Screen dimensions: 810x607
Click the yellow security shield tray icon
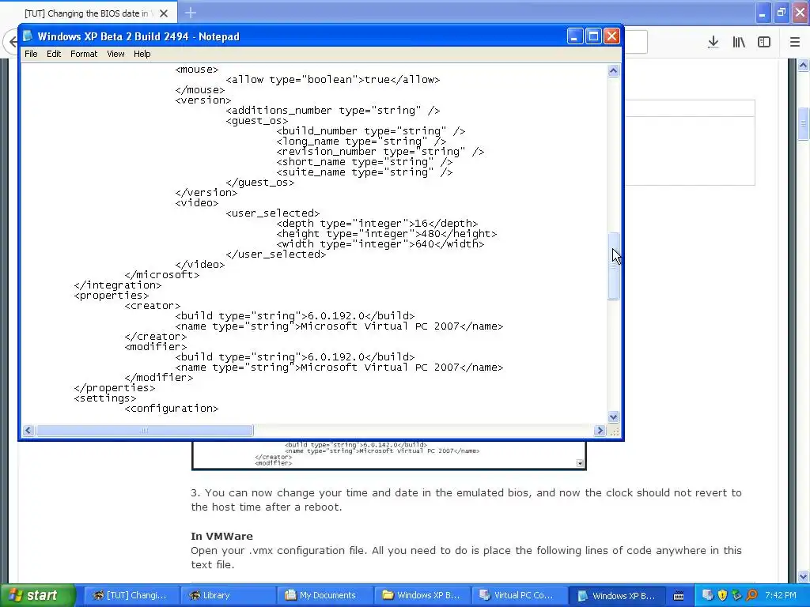[722, 595]
